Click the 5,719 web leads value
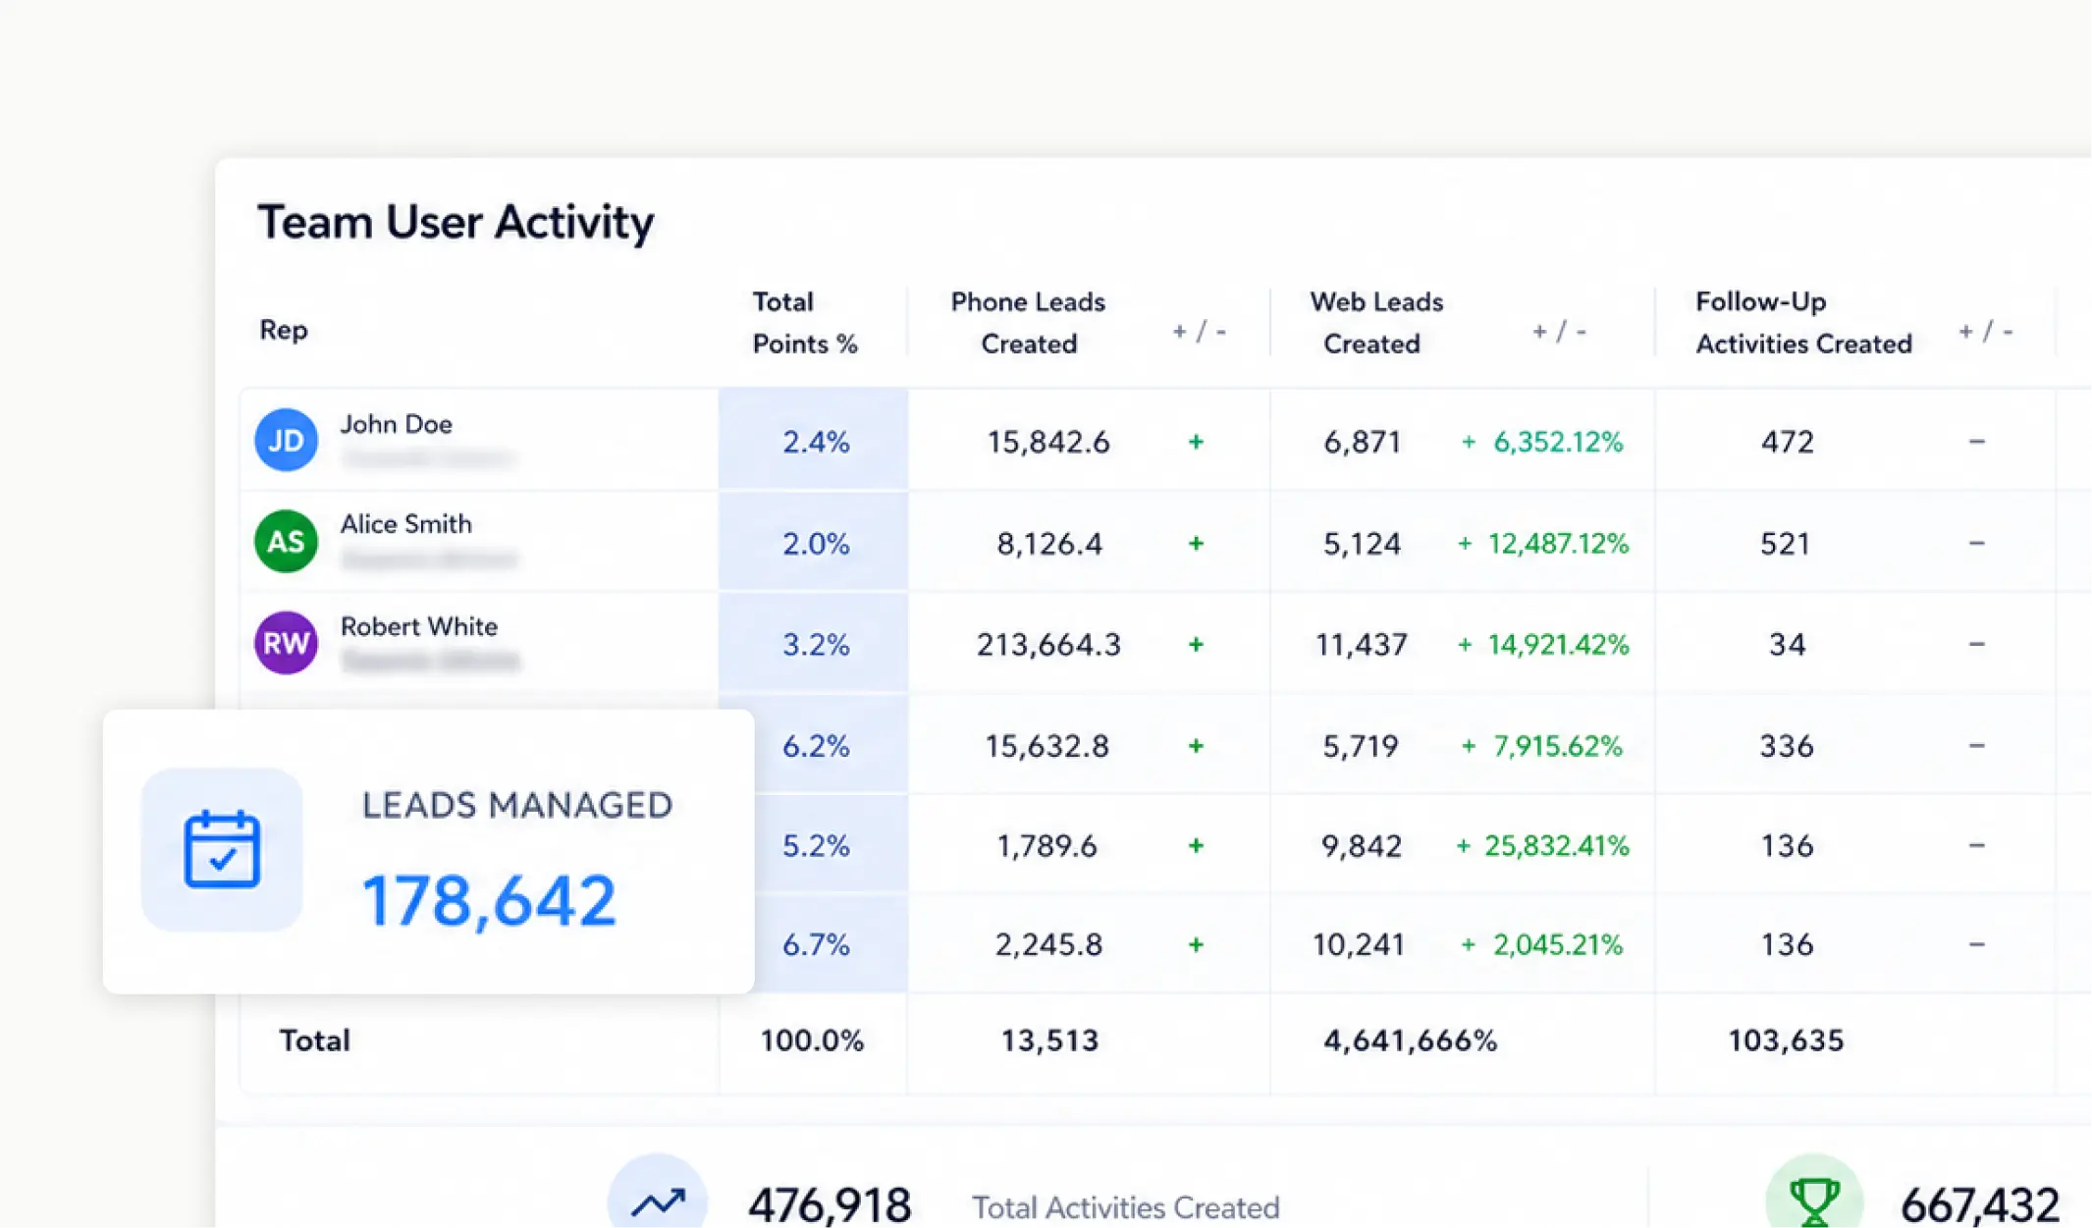The image size is (2092, 1228). pos(1361,746)
